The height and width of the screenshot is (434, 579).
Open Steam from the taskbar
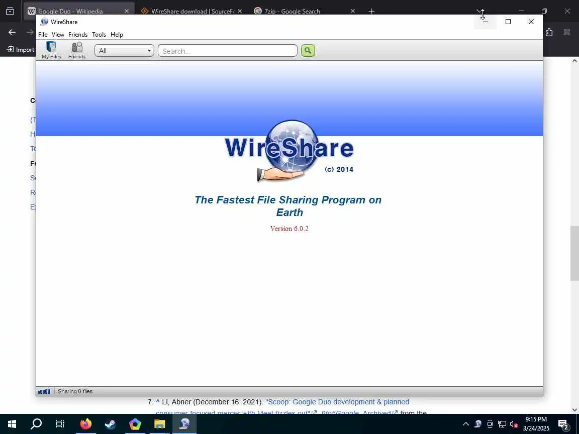coord(110,423)
